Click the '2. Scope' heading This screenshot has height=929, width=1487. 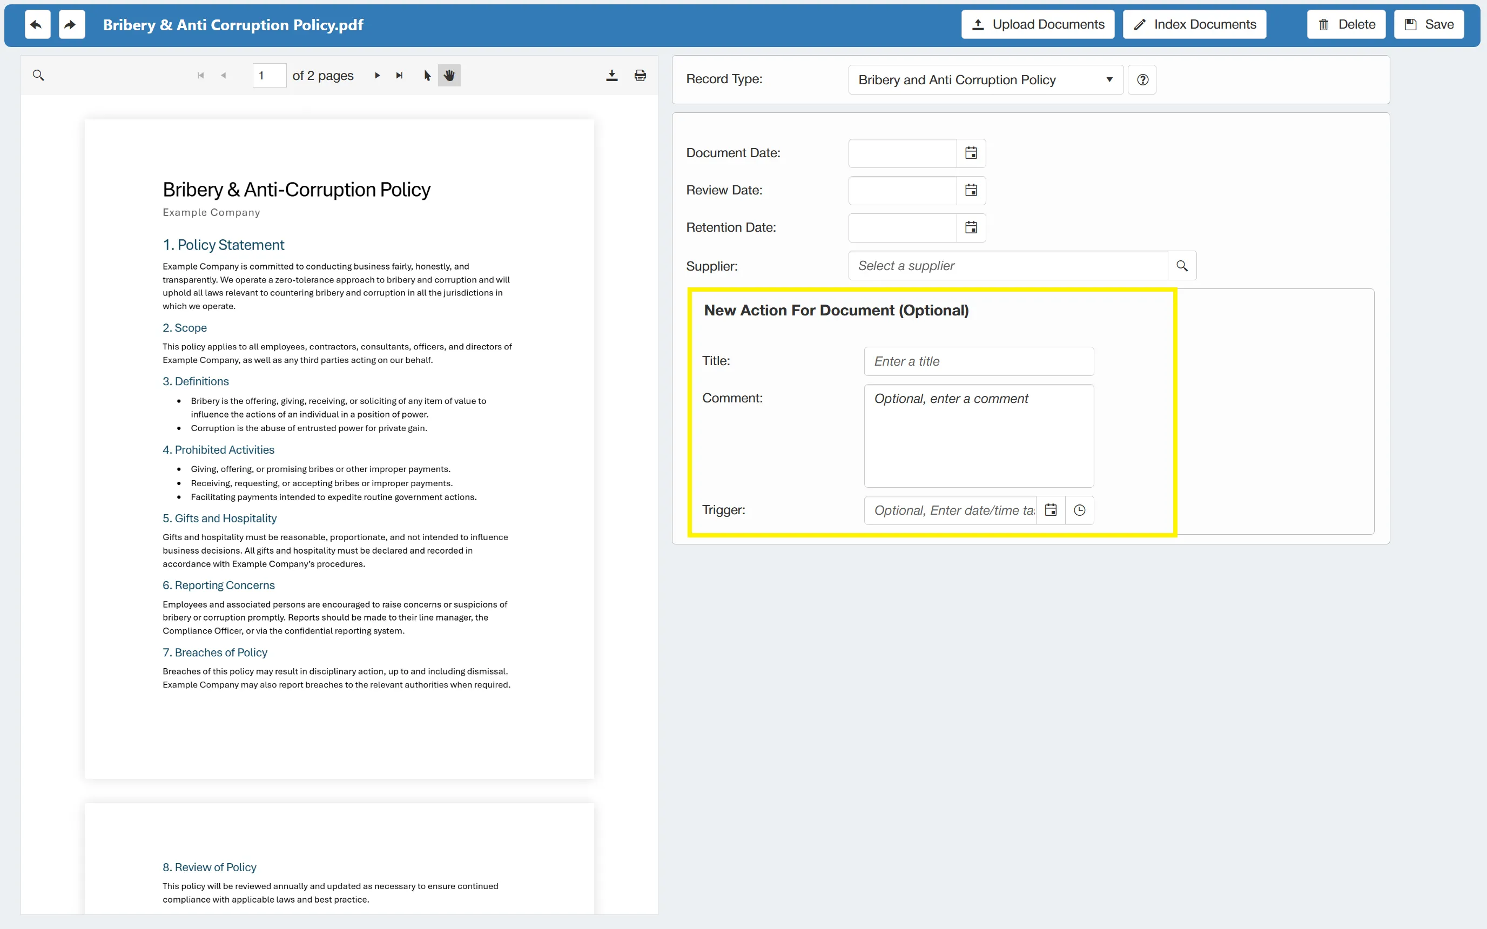pos(184,327)
